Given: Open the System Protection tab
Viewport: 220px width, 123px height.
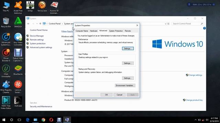Looking at the screenshot, I should (x=116, y=31).
